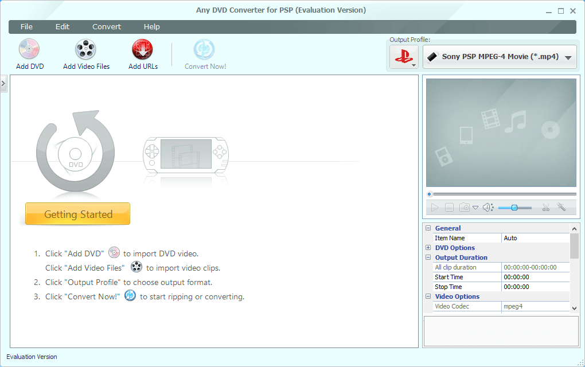585x367 pixels.
Task: Click the Getting Started button
Action: [x=78, y=214]
